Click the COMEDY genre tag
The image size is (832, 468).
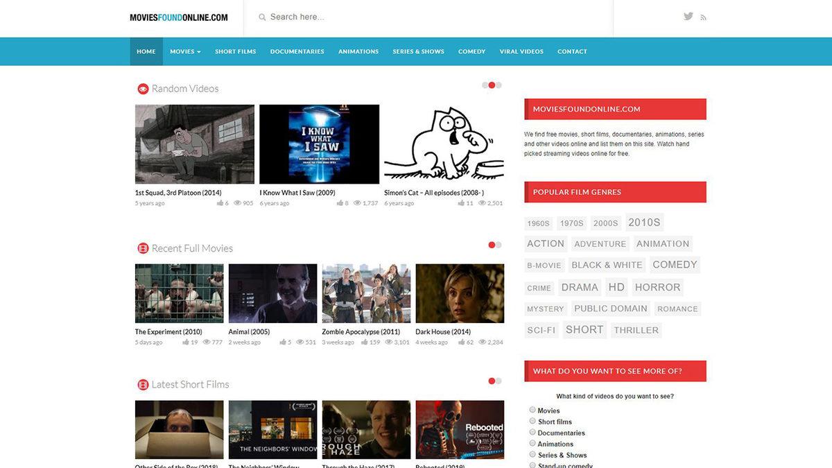click(674, 264)
